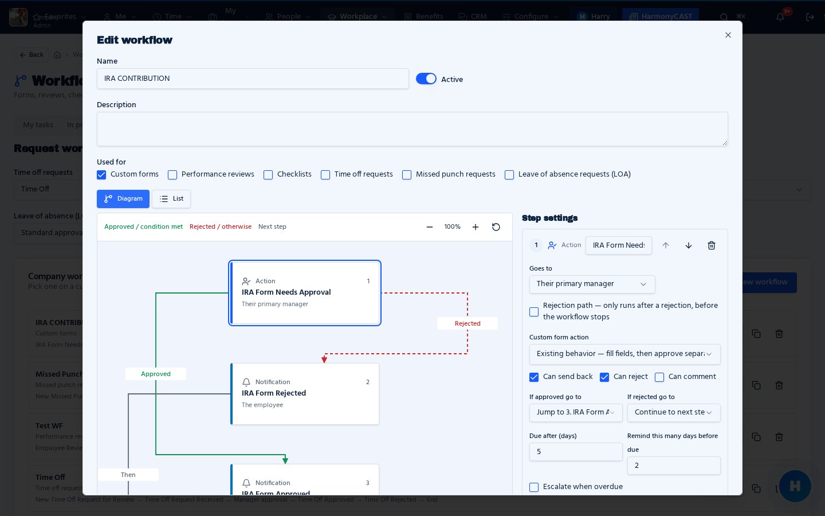Check Time off requests checkbox
The height and width of the screenshot is (516, 825).
click(325, 175)
